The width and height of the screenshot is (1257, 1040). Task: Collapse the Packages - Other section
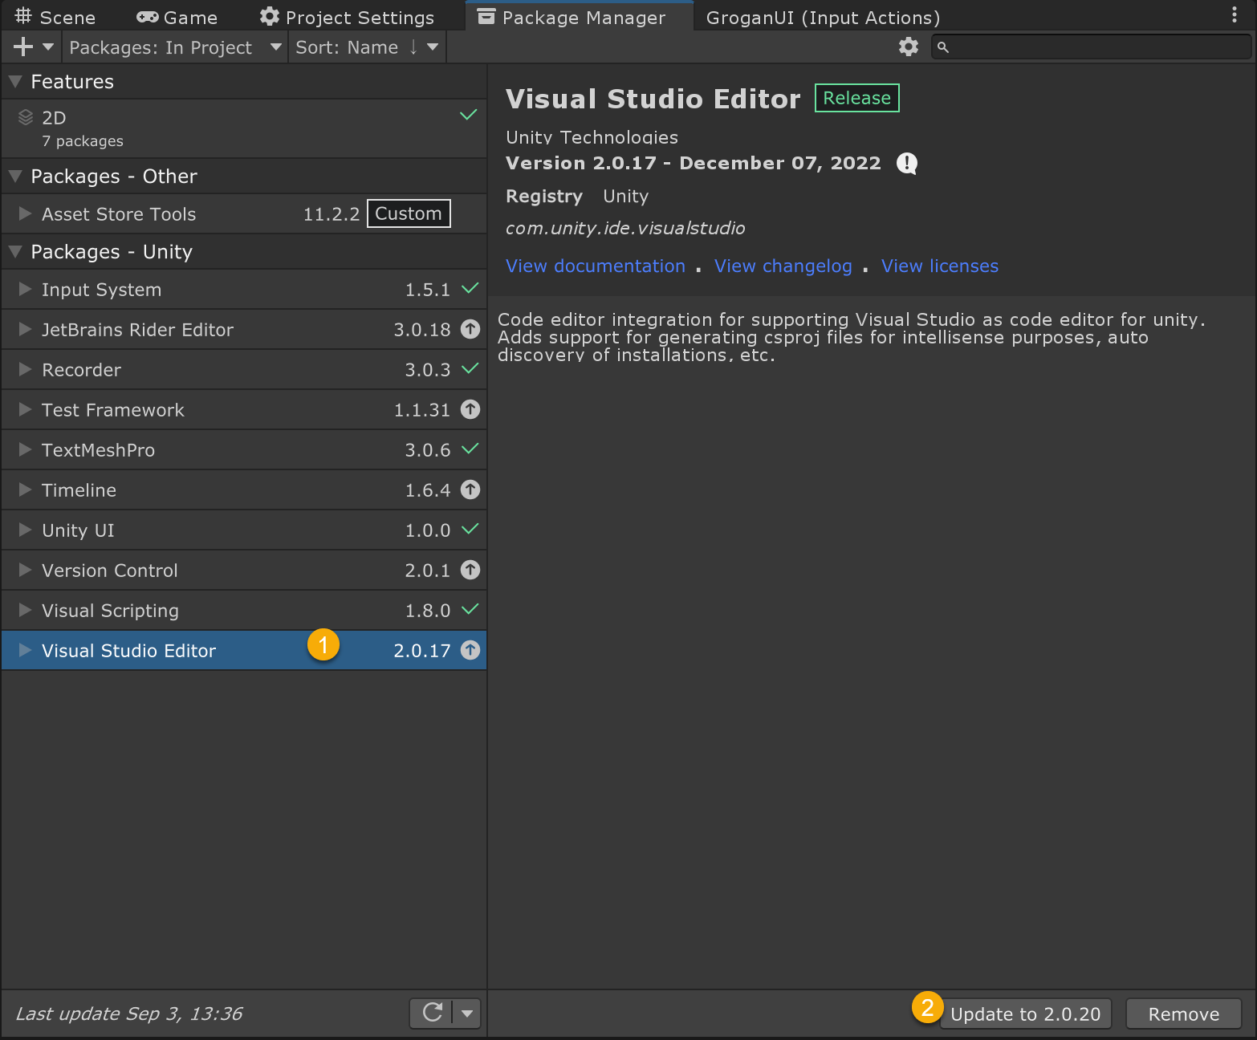click(15, 177)
